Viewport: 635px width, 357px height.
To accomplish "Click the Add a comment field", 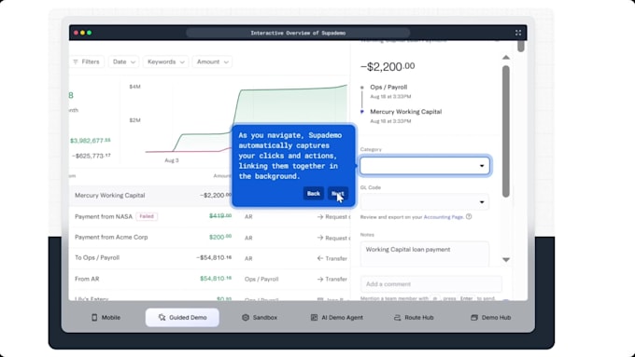I will click(430, 284).
